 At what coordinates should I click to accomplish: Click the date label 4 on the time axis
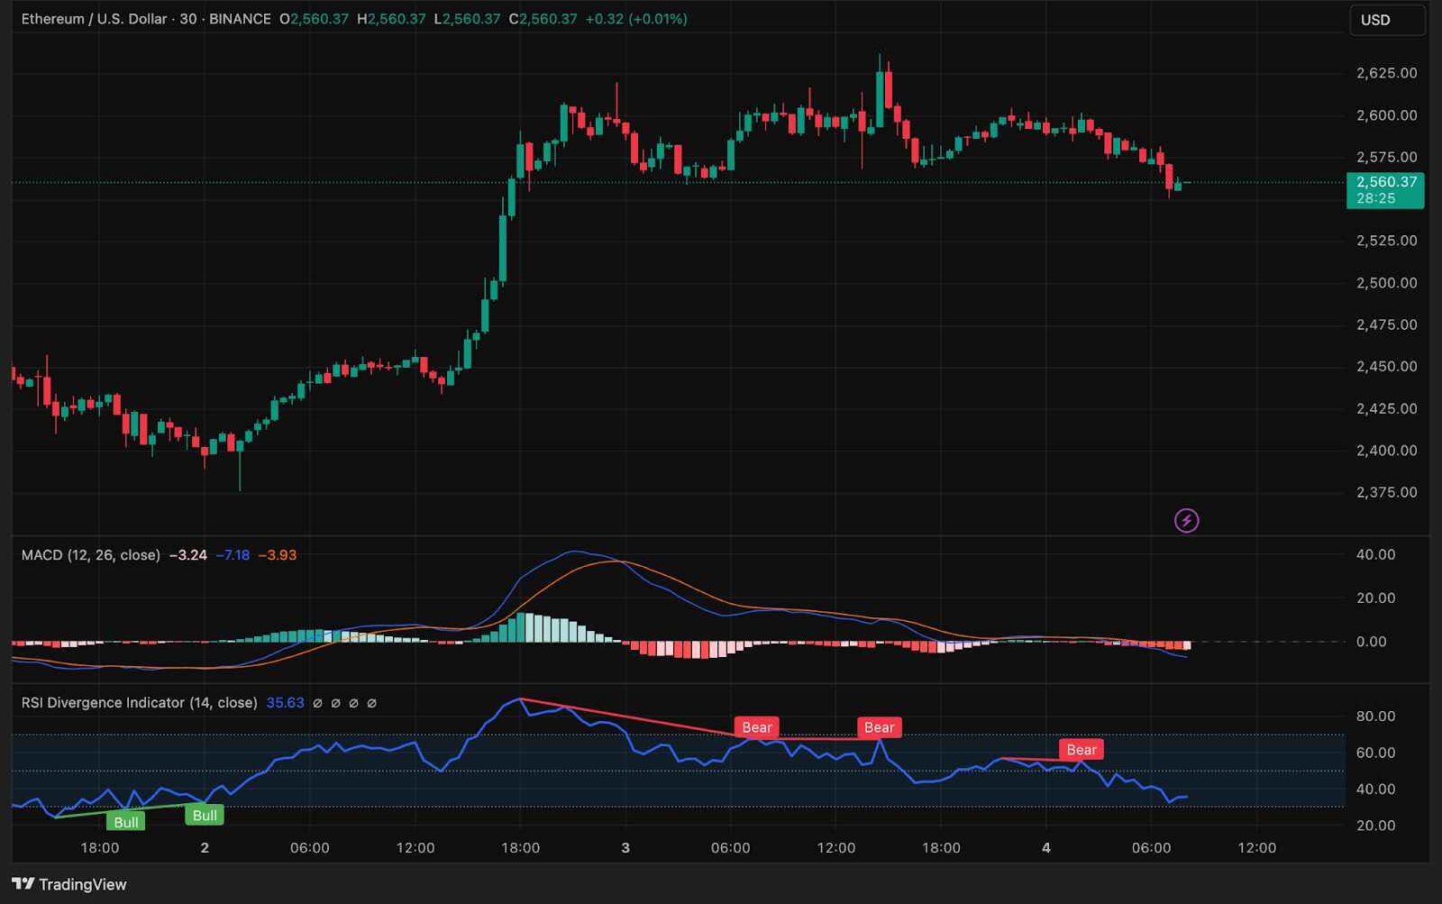click(x=1046, y=848)
